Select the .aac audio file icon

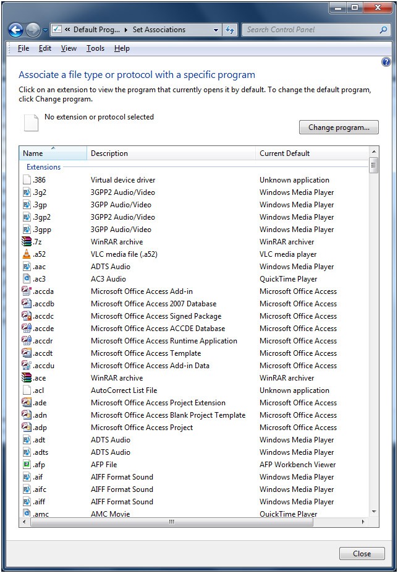coord(27,267)
